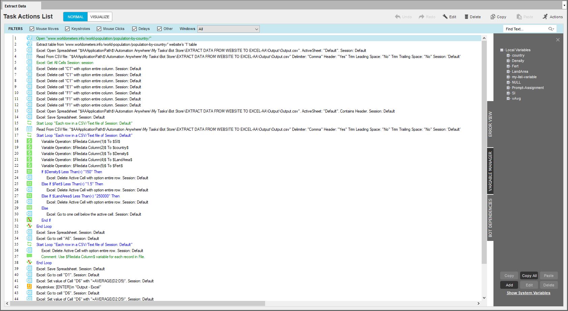This screenshot has width=568, height=311.
Task: Open the Actions running-man icon
Action: click(545, 17)
